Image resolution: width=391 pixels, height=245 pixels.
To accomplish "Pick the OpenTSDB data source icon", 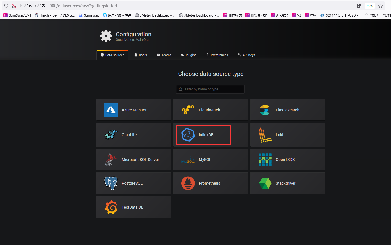I will tap(265, 160).
